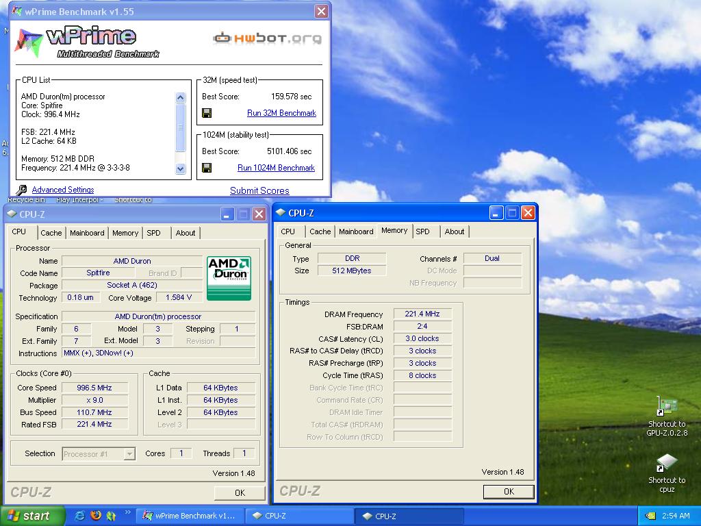Click the save icon beside Run 1024M Benchmark
Screen dimensions: 701x526
(207, 168)
